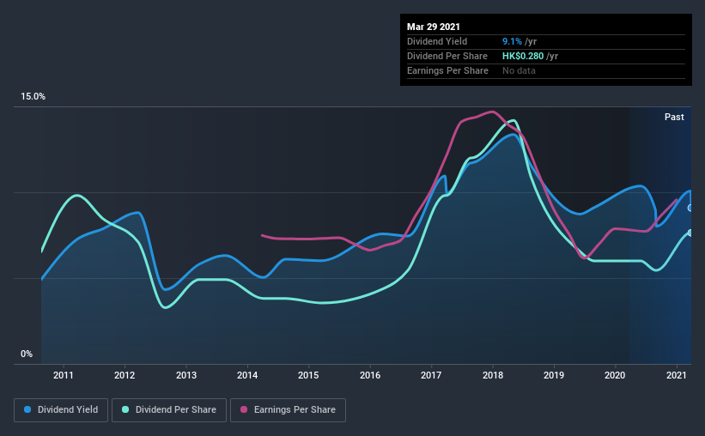
Task: Toggle the Dividend Per Share legend button
Action: 169,410
